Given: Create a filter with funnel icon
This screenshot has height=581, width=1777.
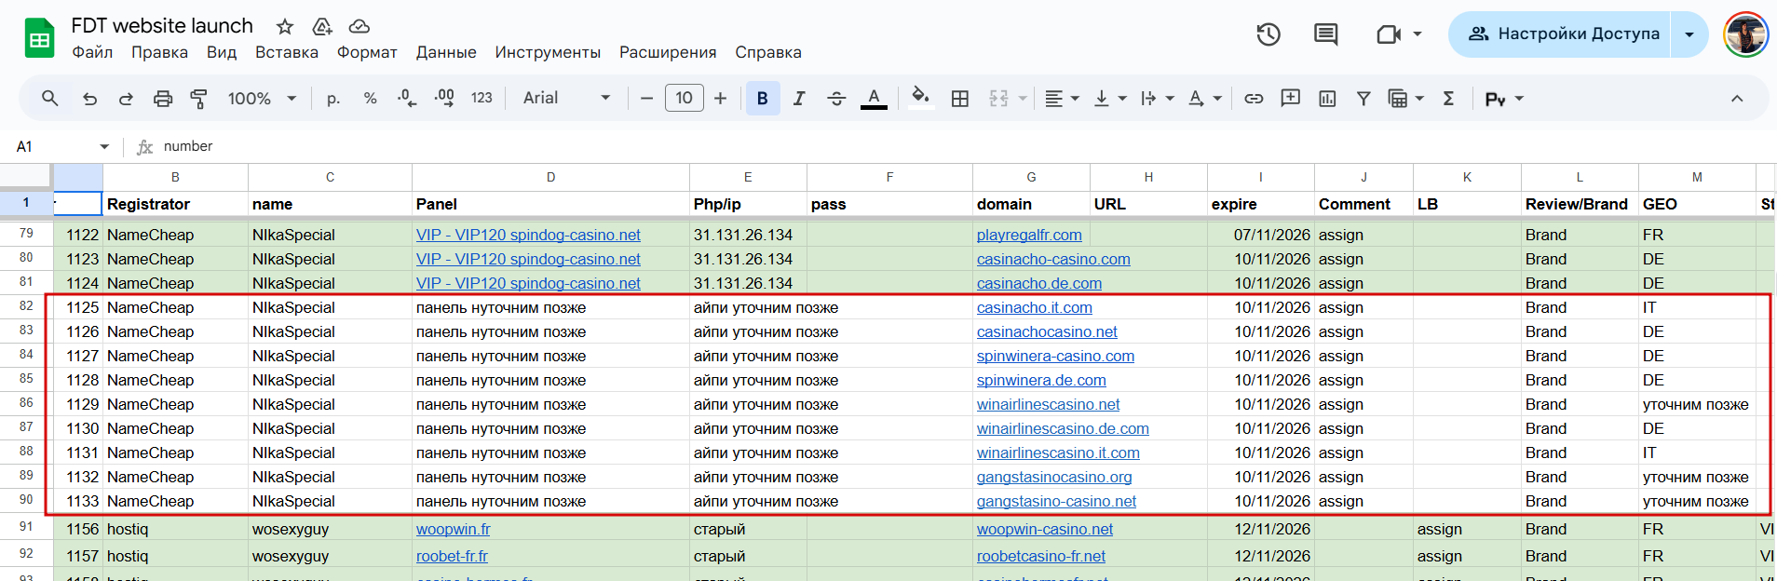Looking at the screenshot, I should 1363,99.
